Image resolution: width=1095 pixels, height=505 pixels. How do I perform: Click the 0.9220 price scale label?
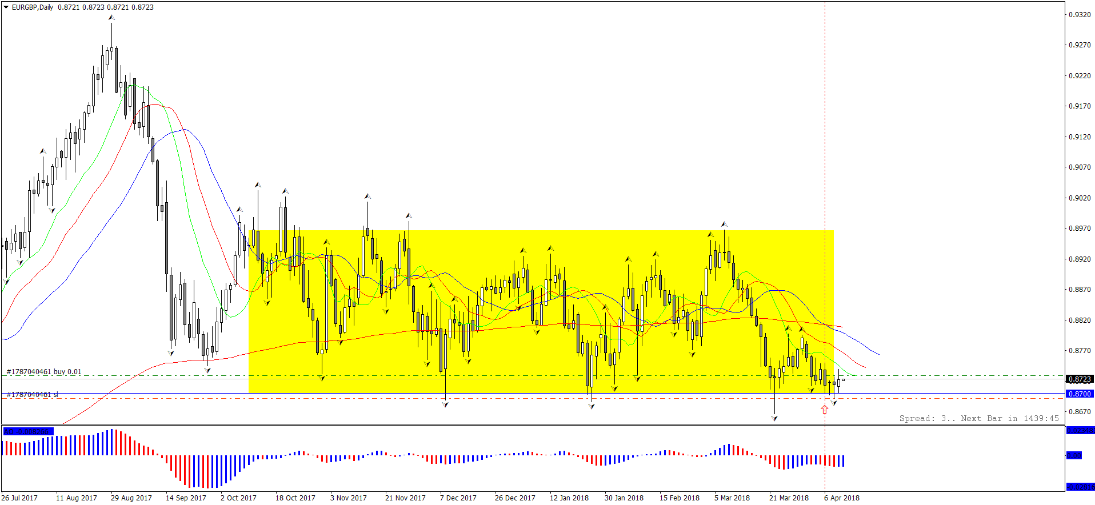(x=1080, y=76)
